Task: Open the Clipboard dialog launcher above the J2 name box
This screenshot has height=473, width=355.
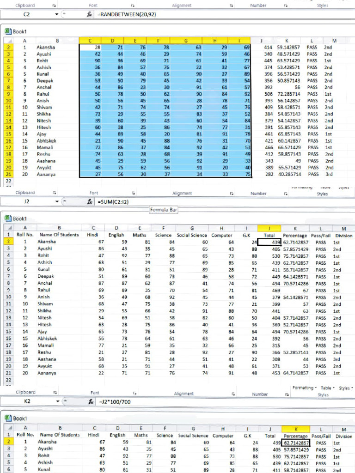Action: 54,193
